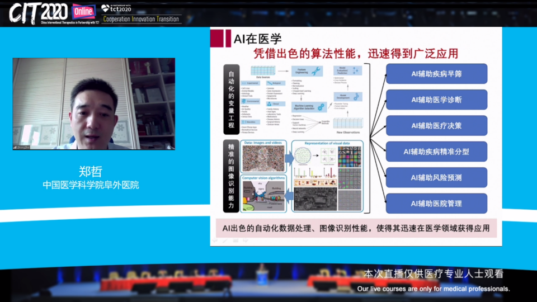The image size is (537, 302).
Task: Select the AI辅助疾病早筛 box
Action: [436, 74]
